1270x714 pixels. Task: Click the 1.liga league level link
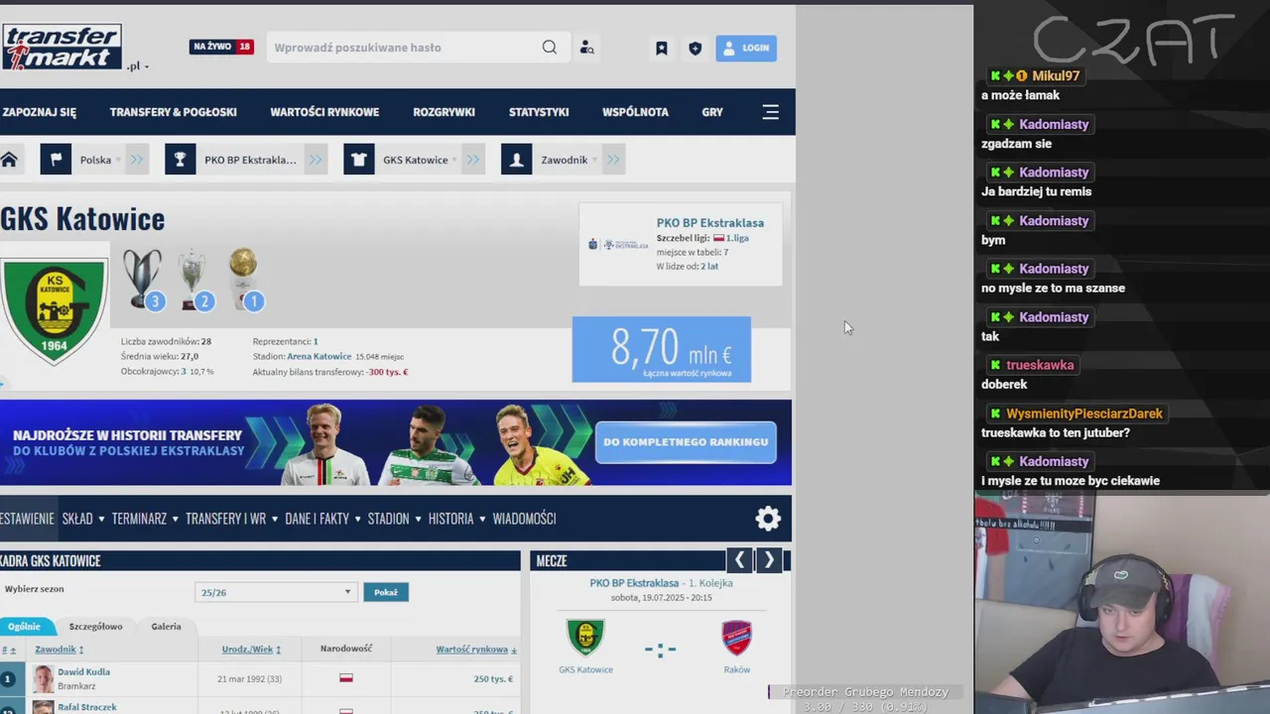[737, 238]
